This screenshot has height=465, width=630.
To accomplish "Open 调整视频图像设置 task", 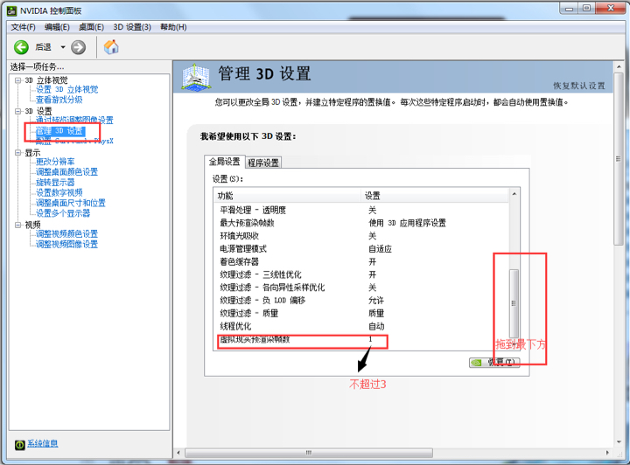I will [x=66, y=245].
